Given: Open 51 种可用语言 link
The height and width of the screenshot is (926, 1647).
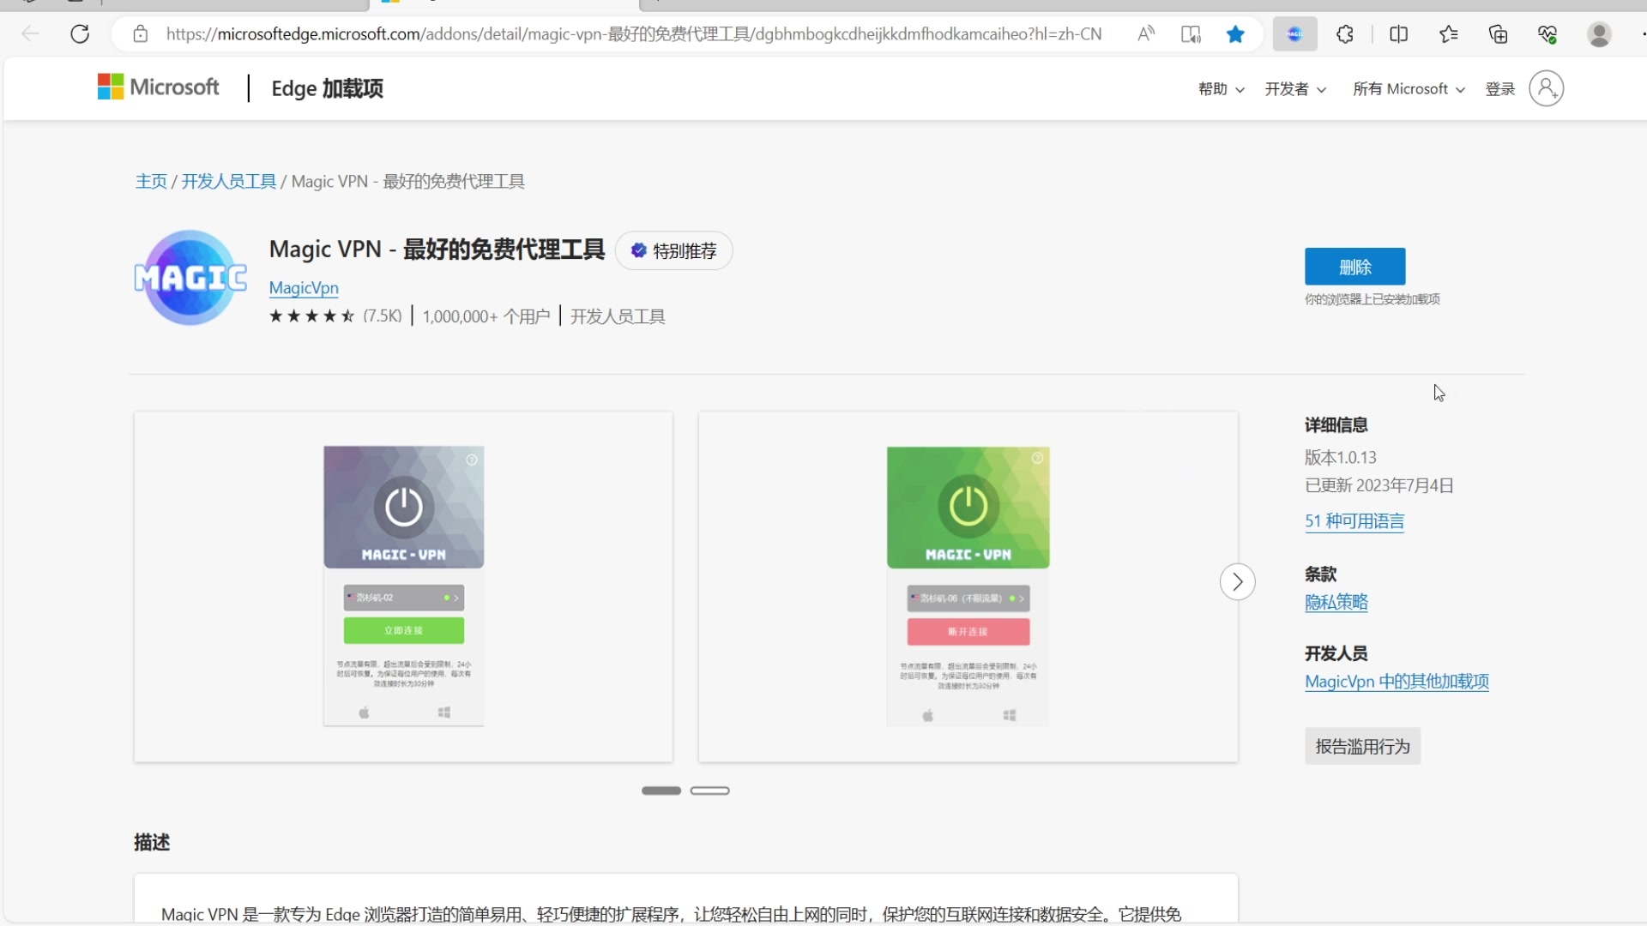Looking at the screenshot, I should click(1354, 521).
